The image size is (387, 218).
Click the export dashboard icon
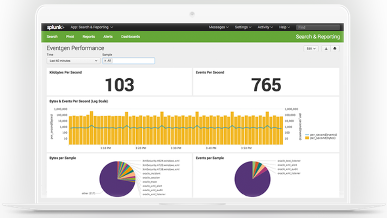point(326,48)
